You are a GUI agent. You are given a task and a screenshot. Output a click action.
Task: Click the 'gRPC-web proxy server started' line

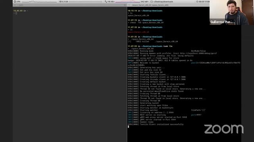[157, 118]
